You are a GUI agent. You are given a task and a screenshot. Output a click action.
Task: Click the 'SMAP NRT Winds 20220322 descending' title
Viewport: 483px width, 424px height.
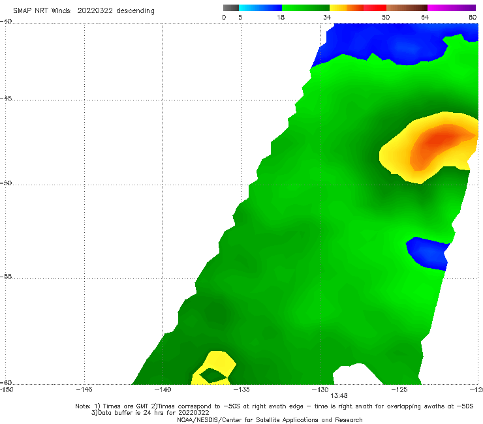point(84,11)
